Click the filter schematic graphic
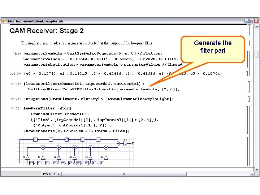The width and height of the screenshot is (260, 195). click(x=75, y=151)
